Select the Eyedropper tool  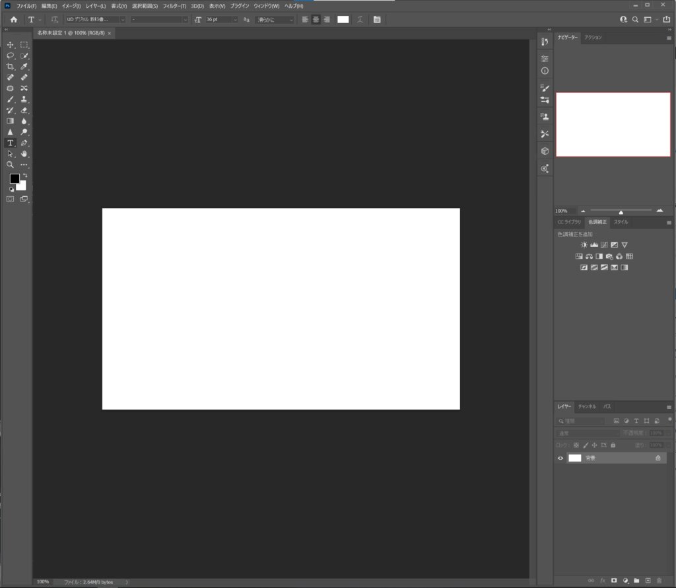pyautogui.click(x=24, y=67)
